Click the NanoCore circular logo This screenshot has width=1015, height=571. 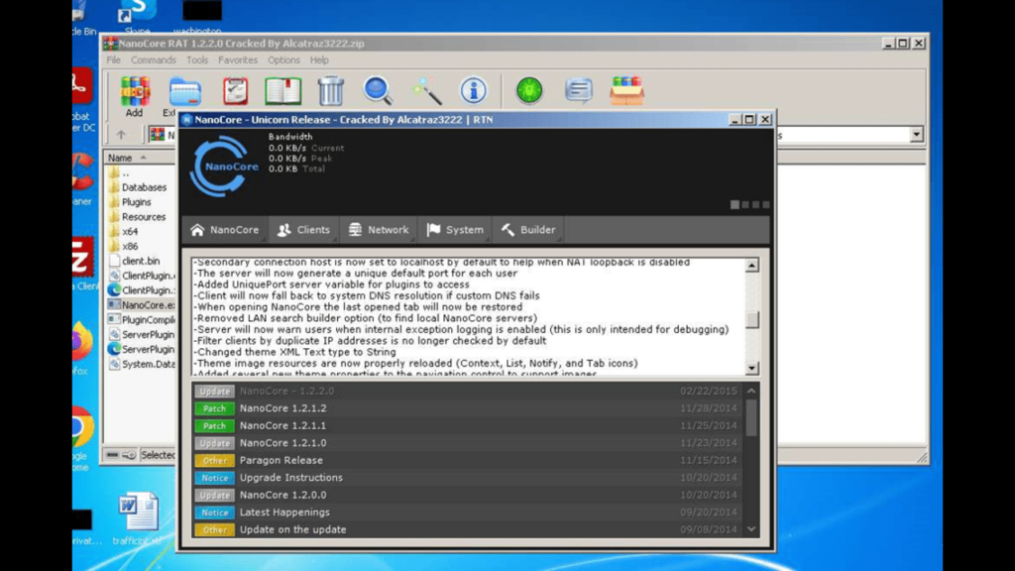[223, 167]
